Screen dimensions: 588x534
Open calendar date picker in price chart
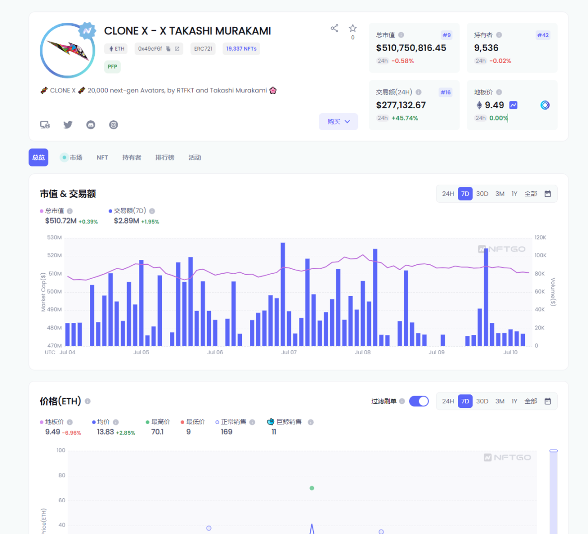(548, 401)
